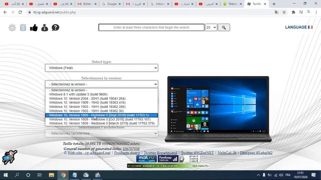Open a new tab with plus button

274,4
